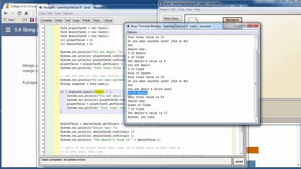Click "Class compiled - no syntax errors" status
The width and height of the screenshot is (301, 169).
click(x=63, y=160)
